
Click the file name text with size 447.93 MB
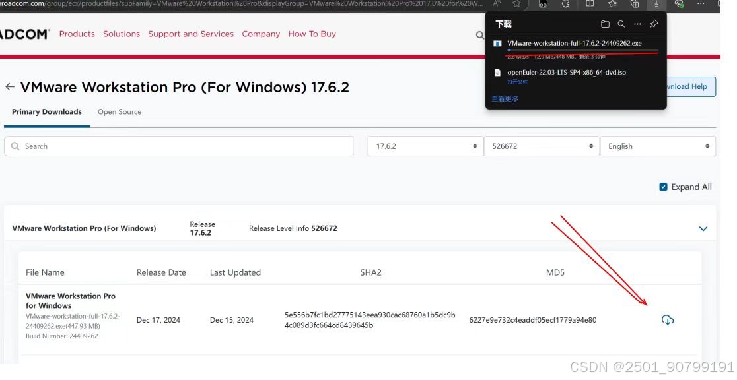[x=73, y=321]
